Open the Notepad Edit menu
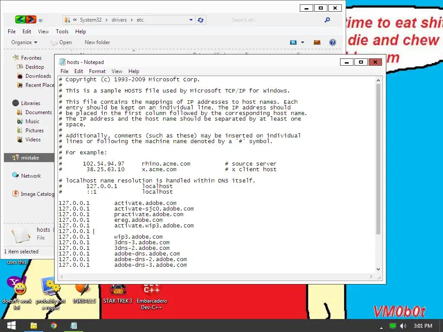 click(x=79, y=71)
